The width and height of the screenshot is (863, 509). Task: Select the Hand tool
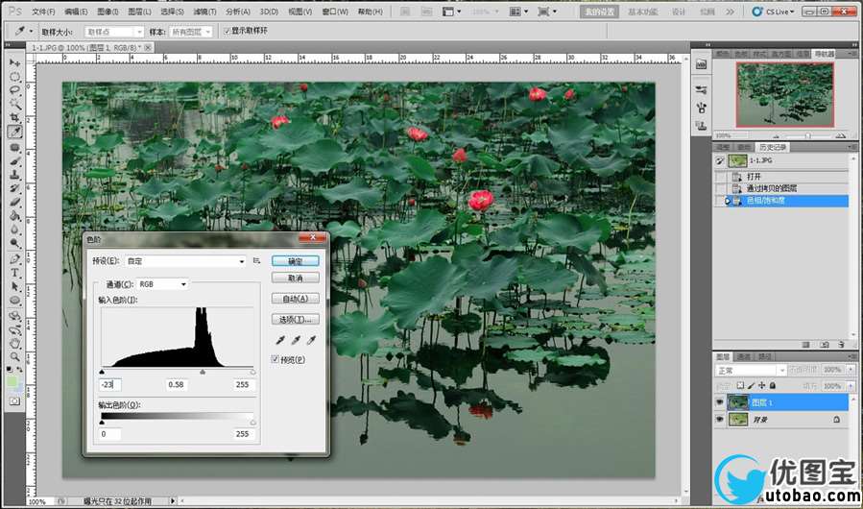(14, 344)
